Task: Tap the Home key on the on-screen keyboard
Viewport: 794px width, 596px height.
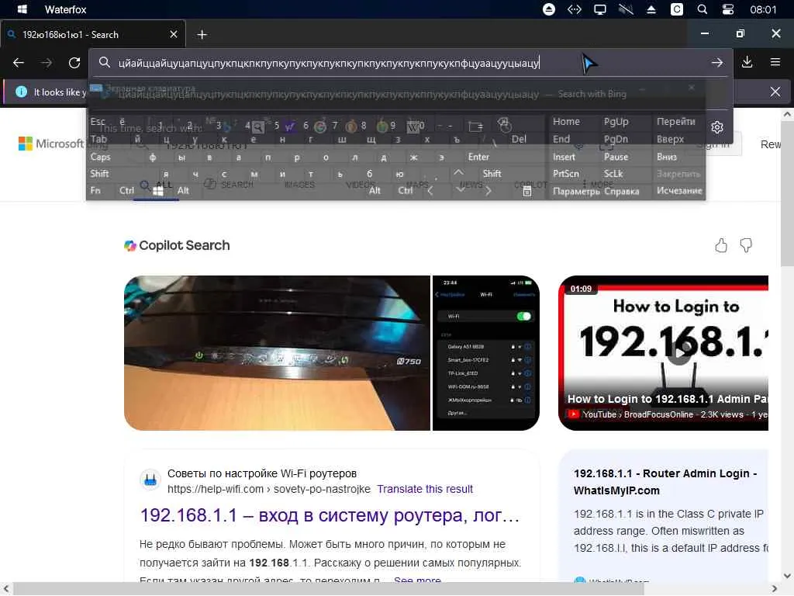Action: (x=566, y=122)
